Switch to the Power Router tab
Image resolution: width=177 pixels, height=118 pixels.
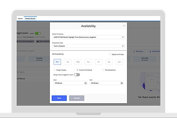tap(30, 19)
